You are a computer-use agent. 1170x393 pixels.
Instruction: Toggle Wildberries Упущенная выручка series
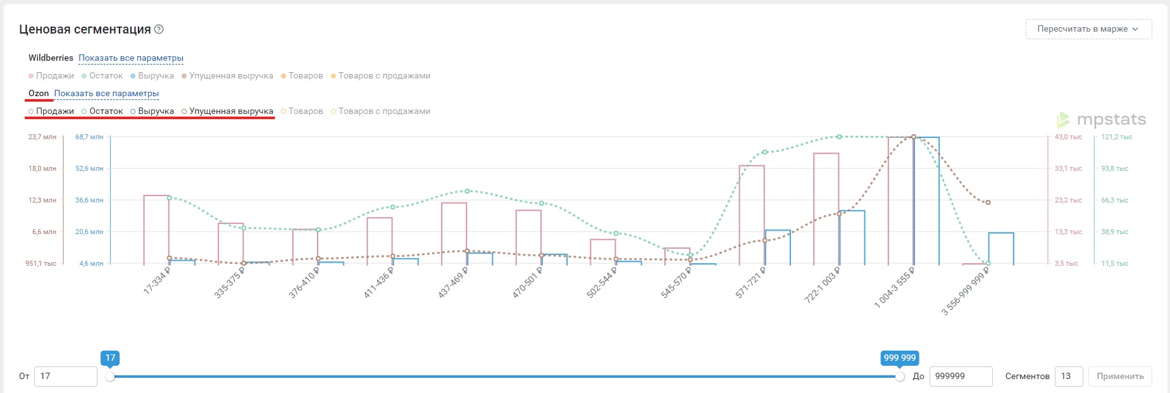[x=227, y=75]
